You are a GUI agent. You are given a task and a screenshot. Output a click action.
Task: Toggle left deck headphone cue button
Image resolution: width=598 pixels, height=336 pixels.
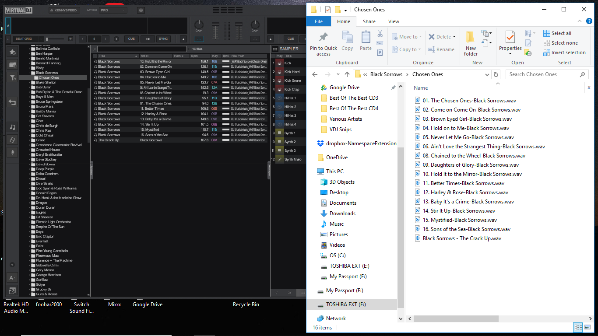199,39
